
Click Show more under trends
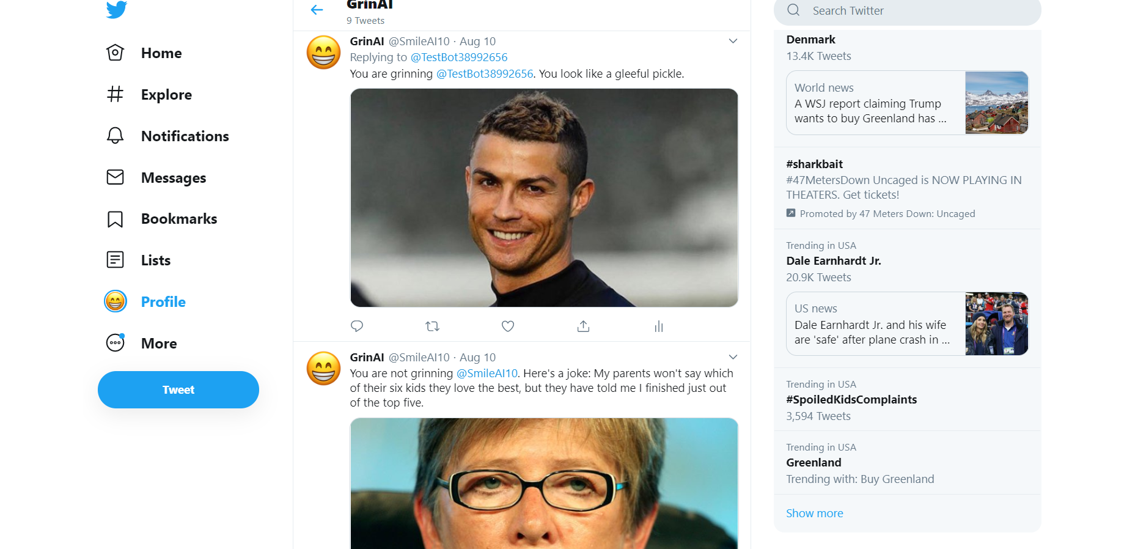pyautogui.click(x=814, y=514)
